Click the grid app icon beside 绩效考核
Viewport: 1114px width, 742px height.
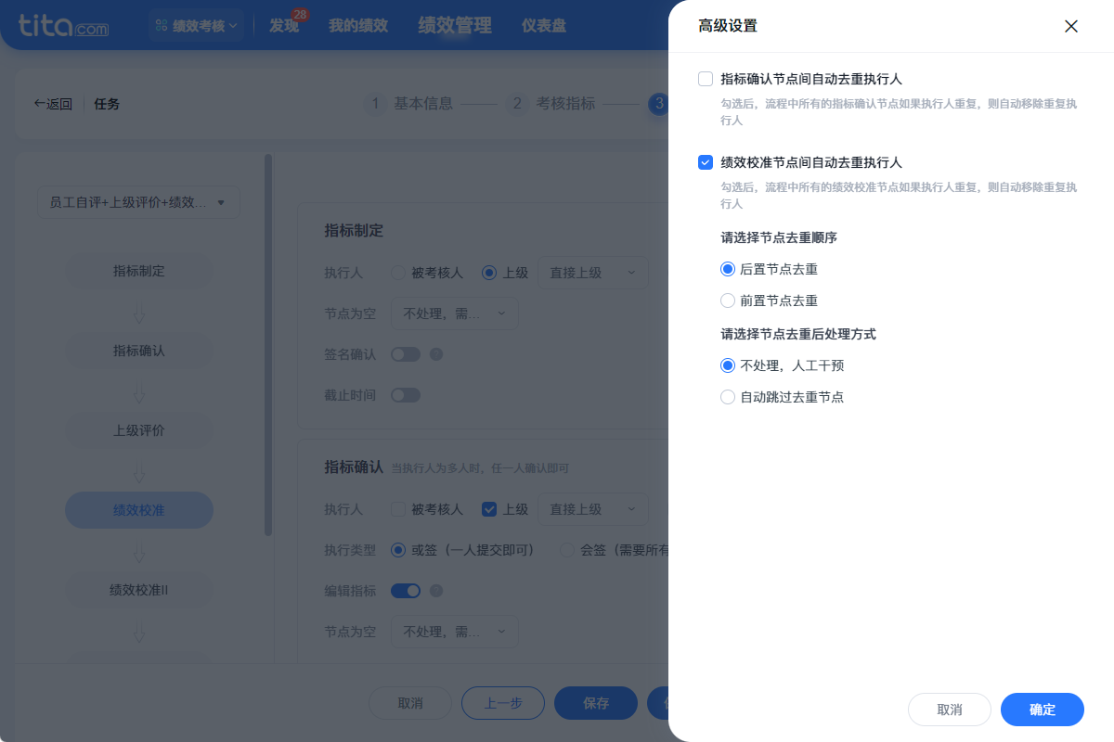tap(162, 25)
